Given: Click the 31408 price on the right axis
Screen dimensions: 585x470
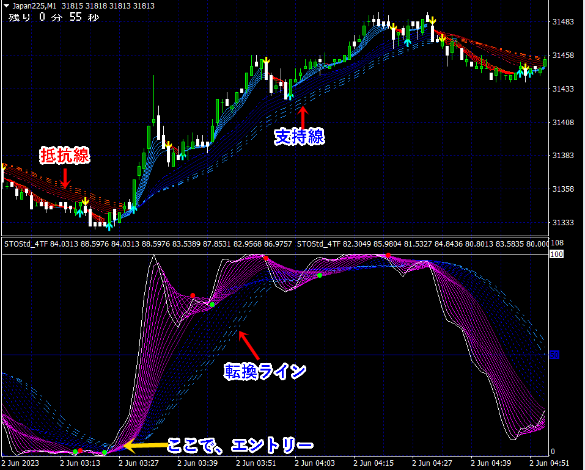Looking at the screenshot, I should [562, 123].
